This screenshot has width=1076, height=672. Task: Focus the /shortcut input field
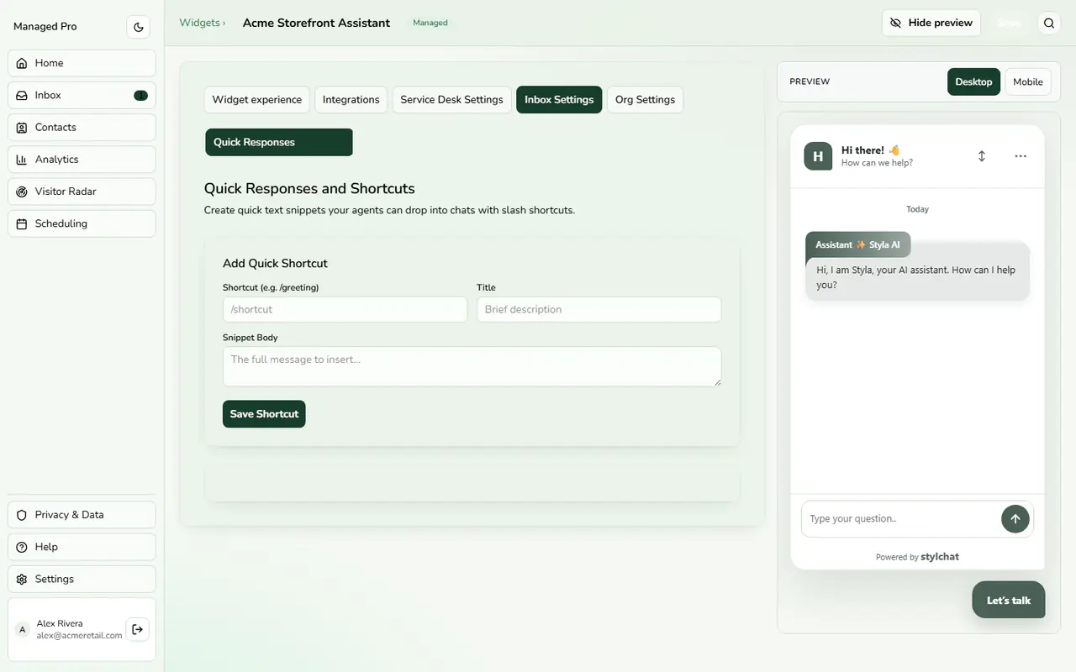pos(345,309)
